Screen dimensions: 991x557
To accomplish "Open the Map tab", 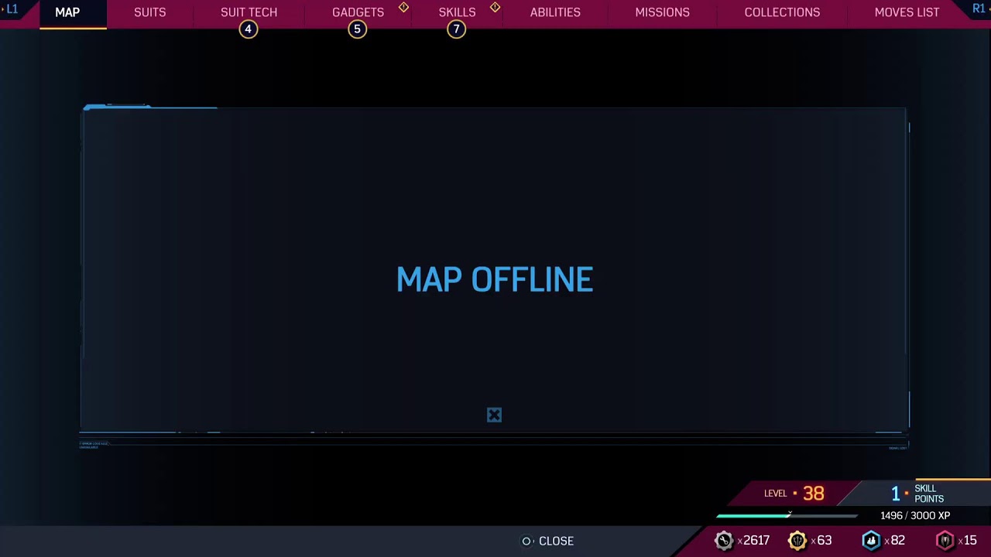I will click(x=67, y=12).
